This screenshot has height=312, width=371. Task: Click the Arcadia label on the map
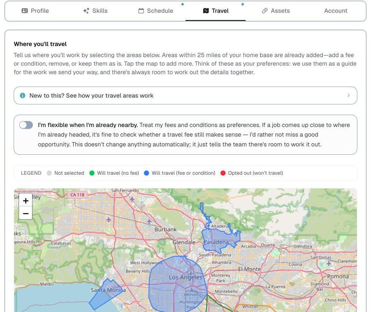tap(249, 246)
